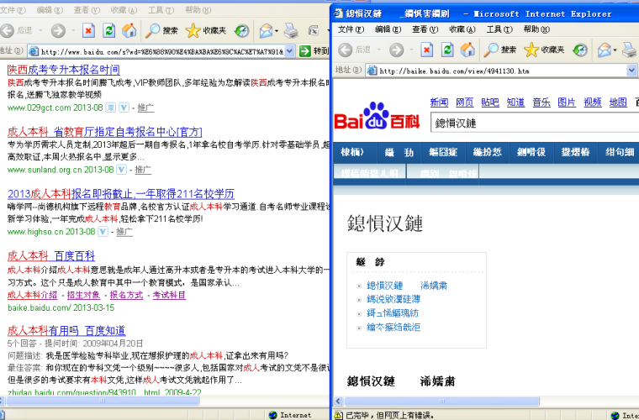Click 考试科目 sub-link
The height and width of the screenshot is (420, 639).
click(169, 295)
